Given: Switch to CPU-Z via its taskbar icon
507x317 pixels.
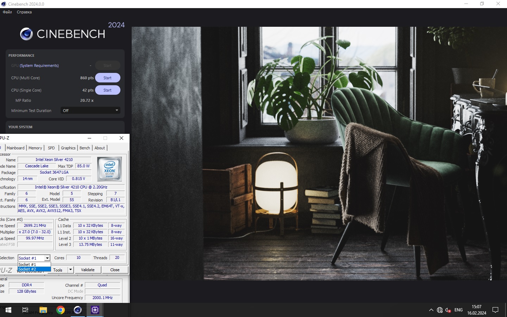Looking at the screenshot, I should coord(95,310).
